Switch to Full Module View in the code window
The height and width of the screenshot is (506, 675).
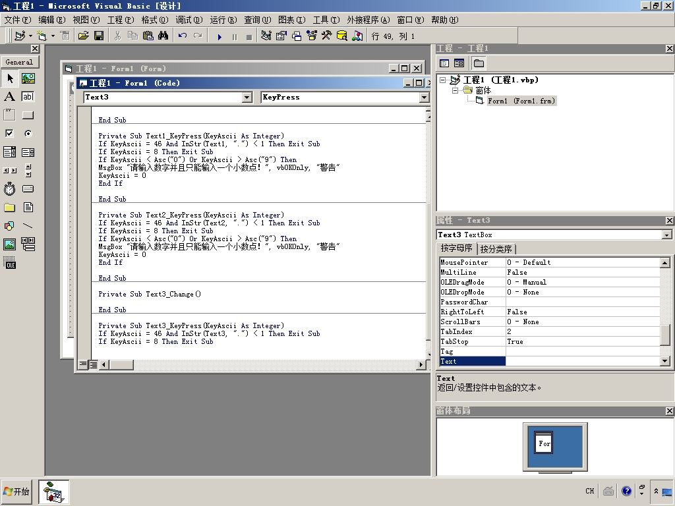pyautogui.click(x=93, y=364)
